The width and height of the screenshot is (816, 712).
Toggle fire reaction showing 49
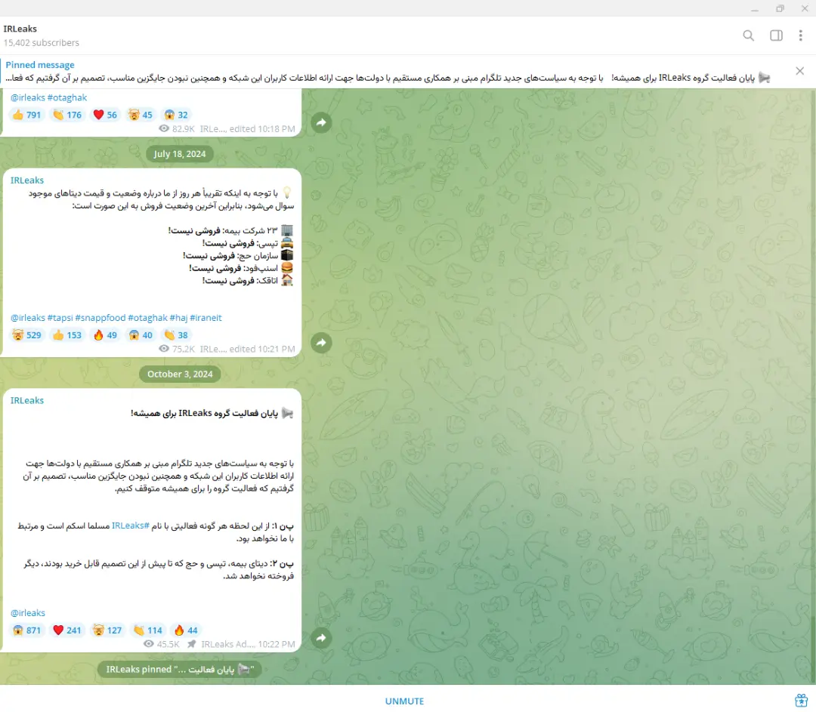(x=105, y=335)
